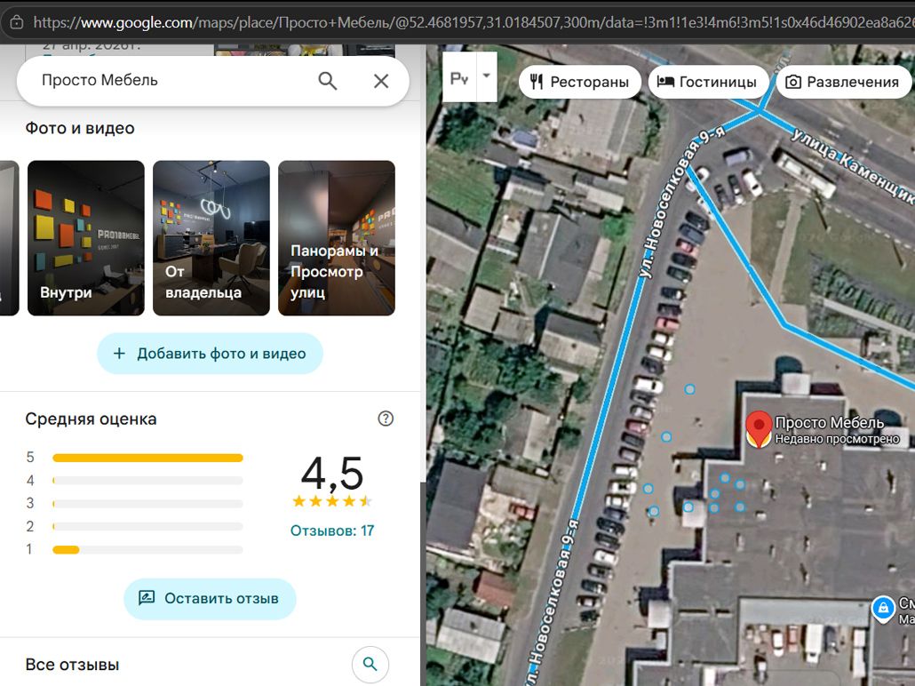This screenshot has height=686, width=915.
Task: Open the Внутри photo category thumbnail
Action: click(86, 238)
